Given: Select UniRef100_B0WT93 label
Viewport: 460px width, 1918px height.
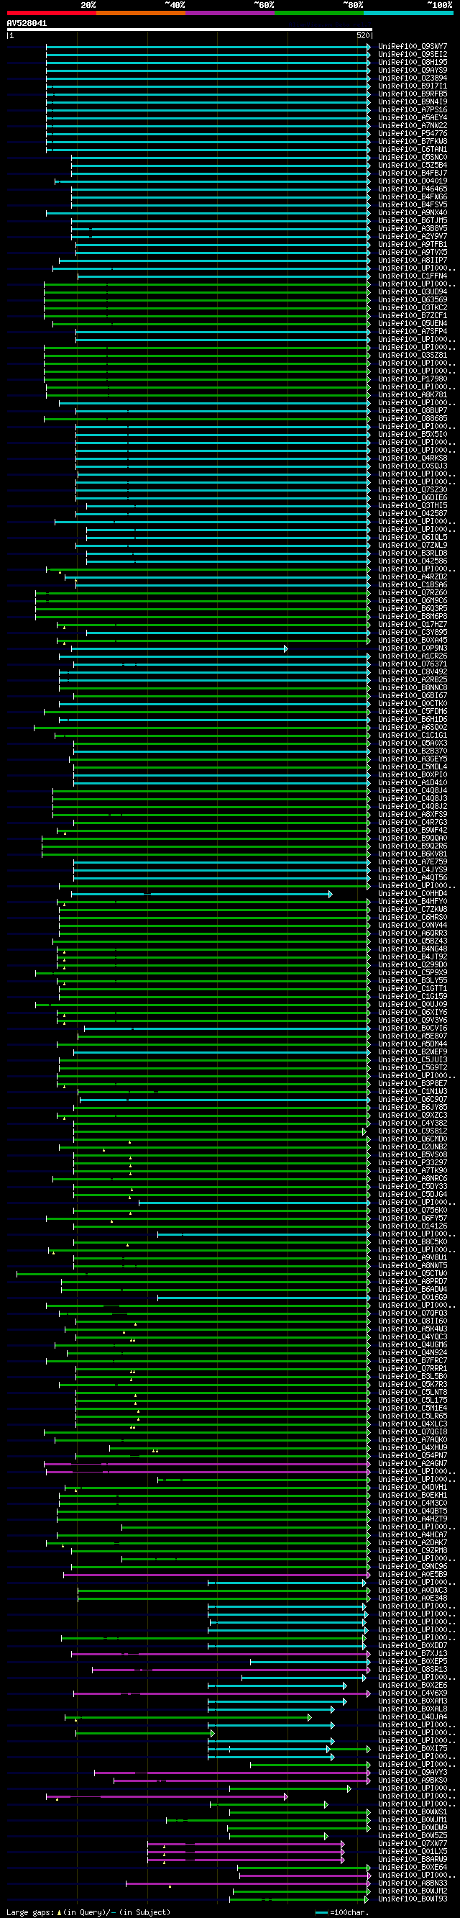Looking at the screenshot, I should [413, 1899].
